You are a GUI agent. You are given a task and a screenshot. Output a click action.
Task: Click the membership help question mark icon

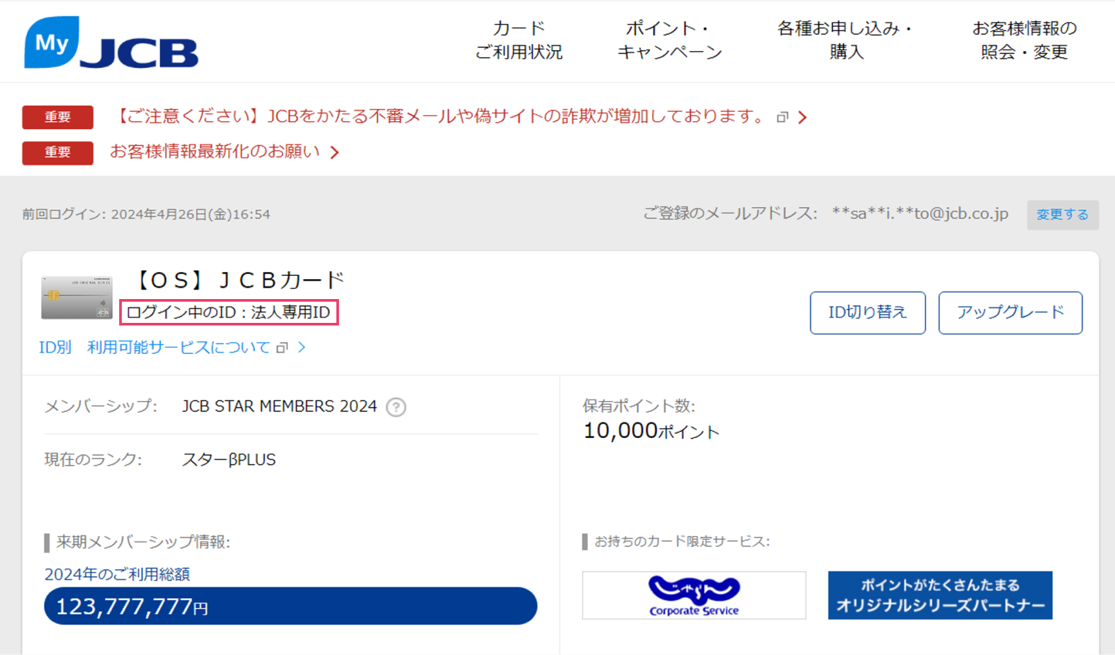click(396, 407)
